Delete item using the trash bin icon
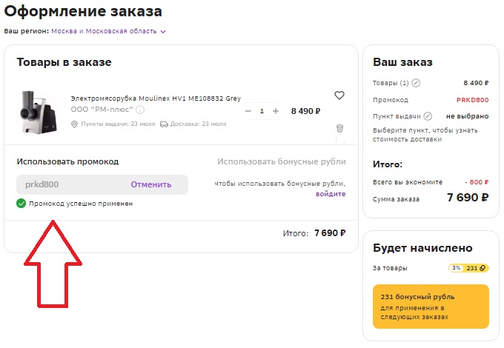This screenshot has width=504, height=348. pyautogui.click(x=339, y=128)
